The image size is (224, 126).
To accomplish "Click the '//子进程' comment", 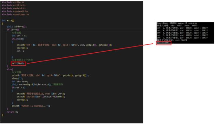I will click(17, 33).
